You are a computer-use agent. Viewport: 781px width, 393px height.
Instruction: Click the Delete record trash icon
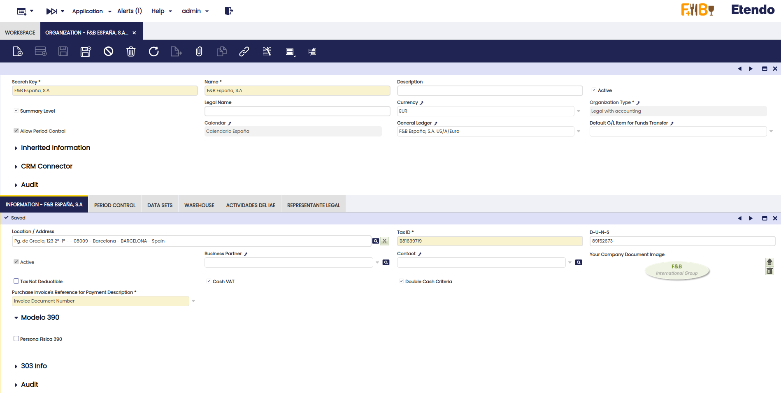(131, 51)
